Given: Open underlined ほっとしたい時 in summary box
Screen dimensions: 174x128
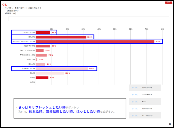Looking at the screenshot, I should coord(88,111).
